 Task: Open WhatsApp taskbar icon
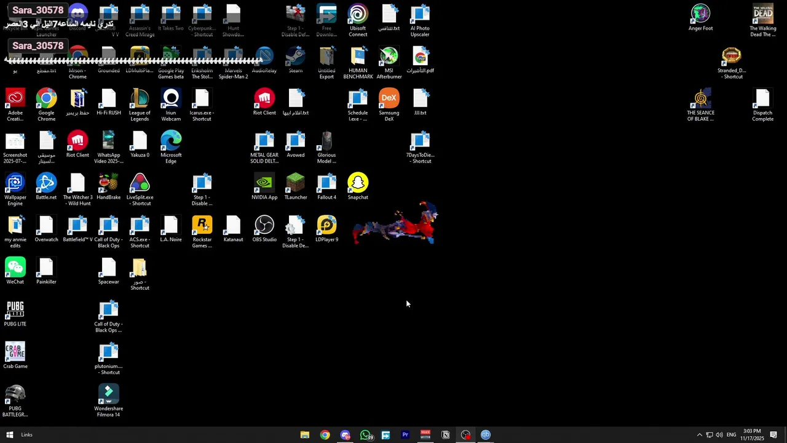(366, 435)
